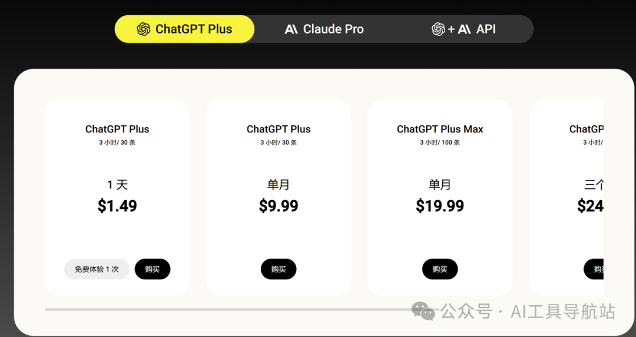This screenshot has width=636, height=337.
Task: Click the Anthropic logo in the API tab
Action: click(x=465, y=29)
